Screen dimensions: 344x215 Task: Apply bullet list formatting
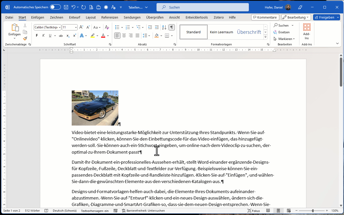[117, 27]
